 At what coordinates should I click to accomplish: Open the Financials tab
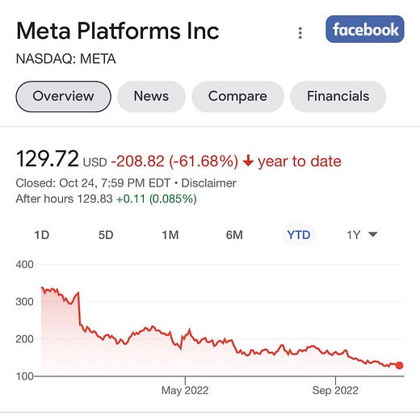338,96
